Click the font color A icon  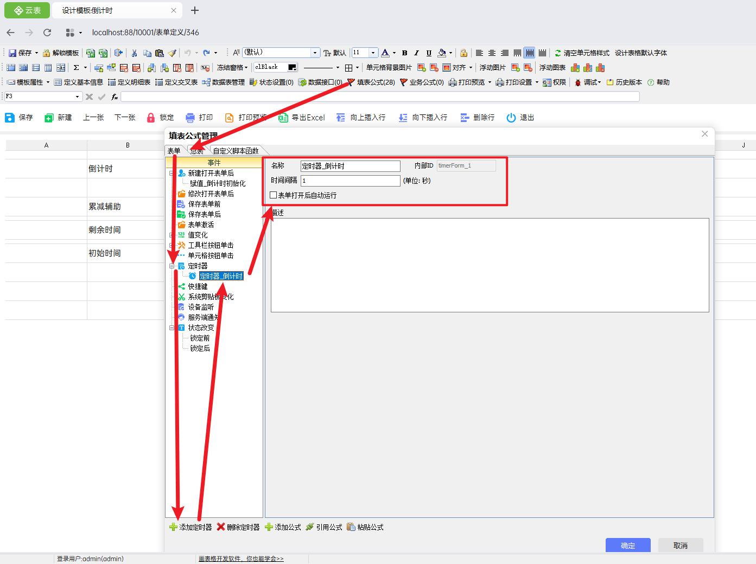[x=385, y=53]
